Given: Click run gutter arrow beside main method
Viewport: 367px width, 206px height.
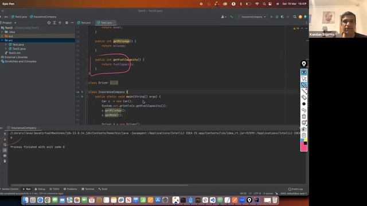Looking at the screenshot, I should (82, 97).
